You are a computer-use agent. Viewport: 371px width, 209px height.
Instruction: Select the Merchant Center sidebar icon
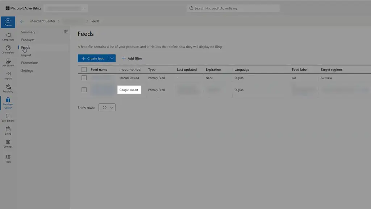click(x=8, y=103)
